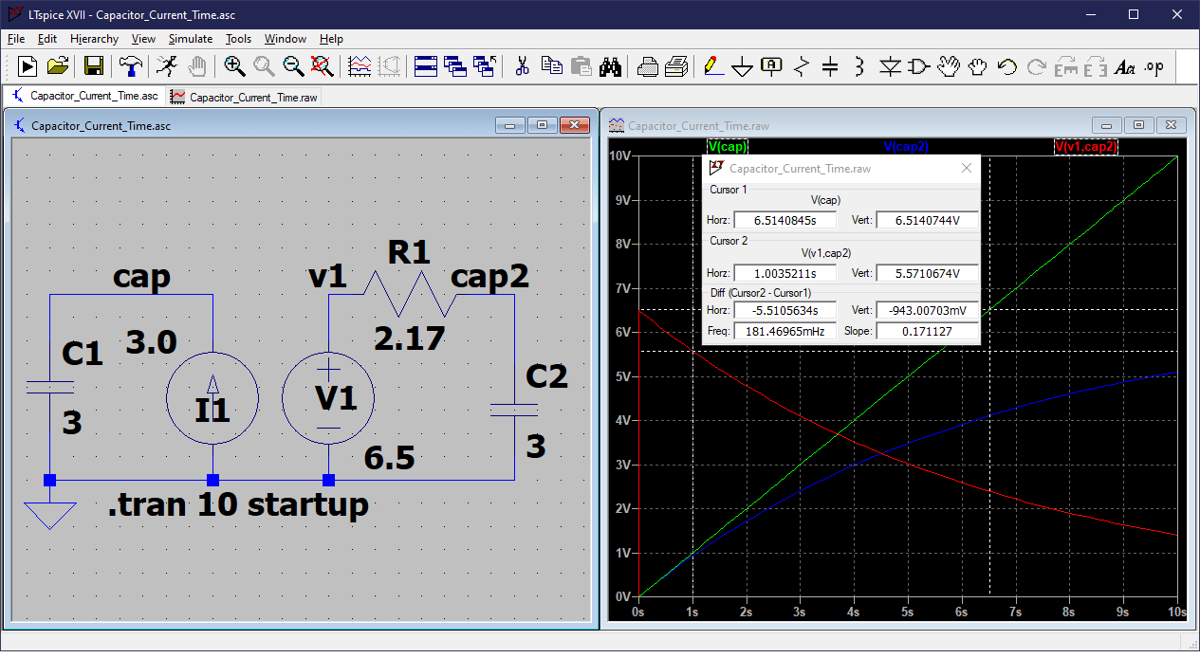Open the Hierarchy menu
The image size is (1200, 658).
click(94, 39)
